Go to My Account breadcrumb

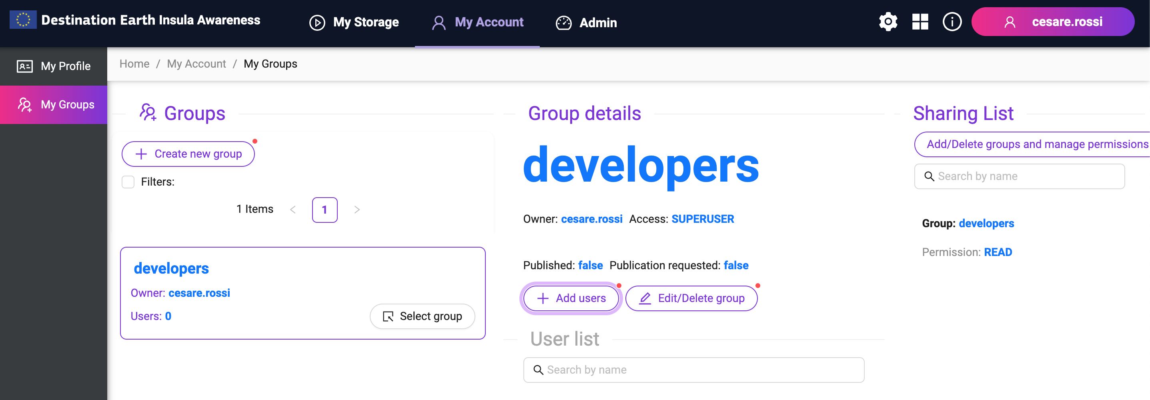[196, 64]
